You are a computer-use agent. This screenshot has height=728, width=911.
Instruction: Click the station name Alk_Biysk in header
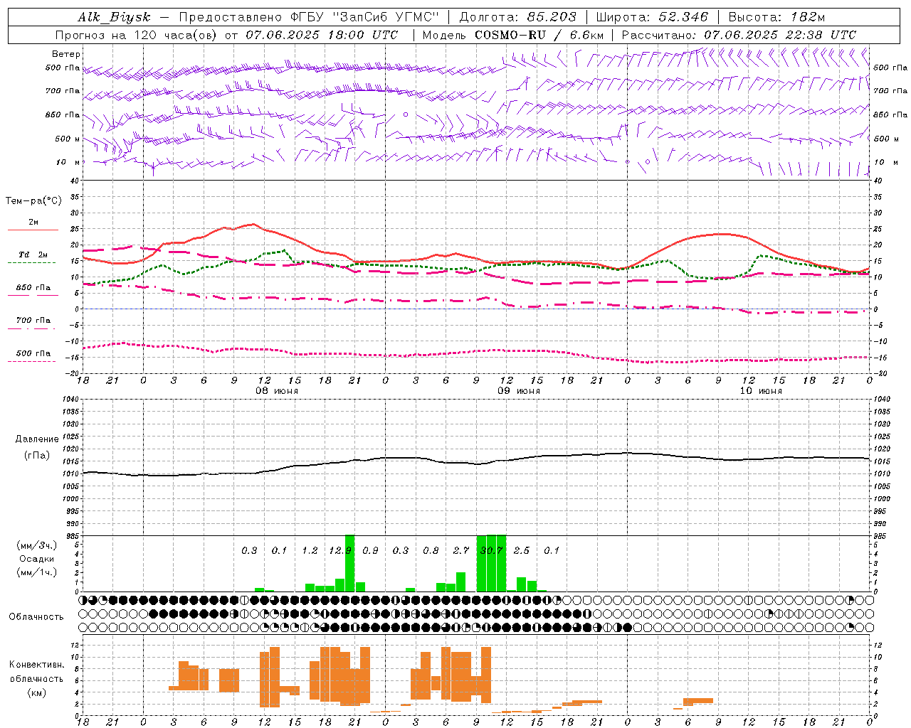pyautogui.click(x=114, y=17)
